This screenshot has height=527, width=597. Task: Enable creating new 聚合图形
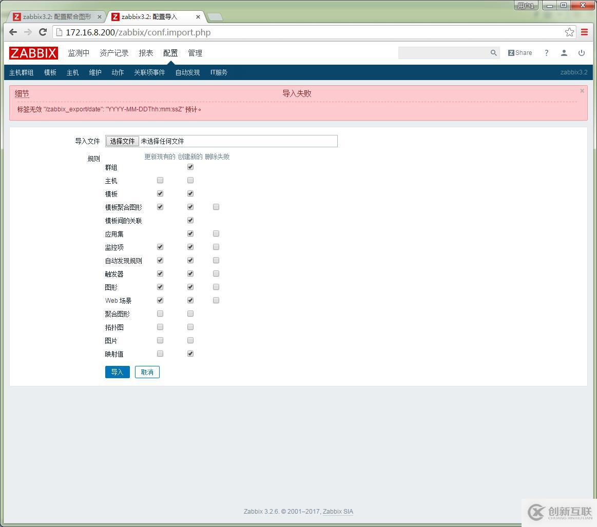(190, 314)
